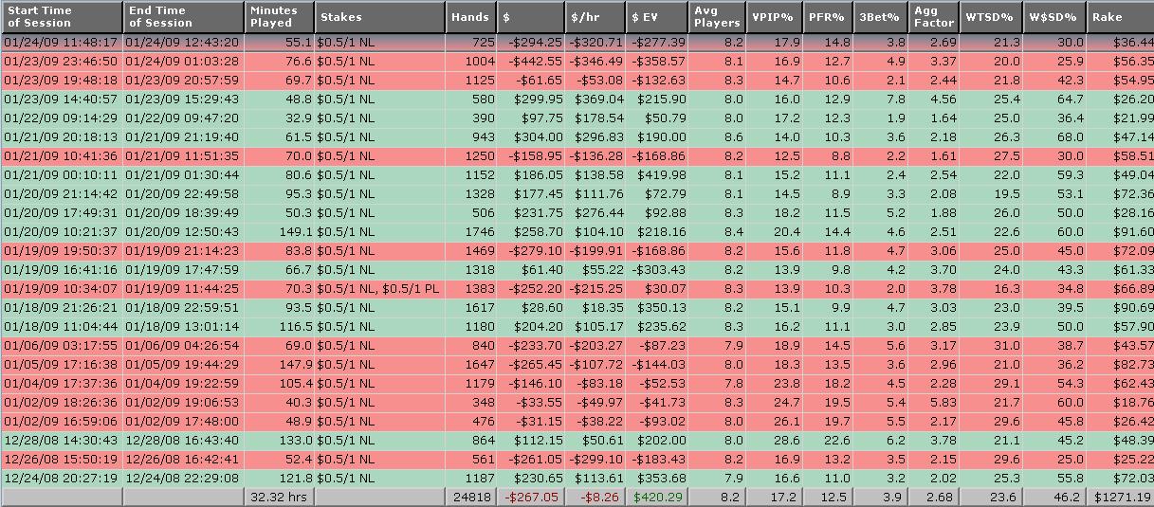The height and width of the screenshot is (507, 1154).
Task: Sort by Start Time of Session column
Action: tap(62, 16)
